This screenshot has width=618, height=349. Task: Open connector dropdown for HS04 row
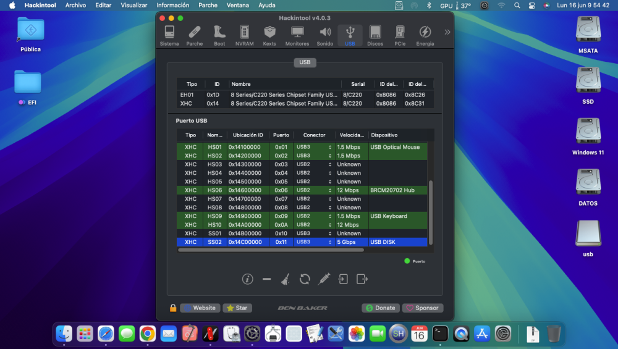(x=314, y=173)
